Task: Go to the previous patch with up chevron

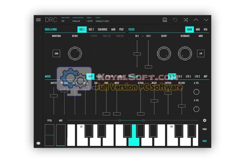Action: (196, 20)
